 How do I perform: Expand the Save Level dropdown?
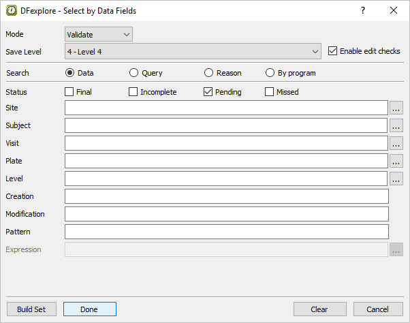[193, 51]
